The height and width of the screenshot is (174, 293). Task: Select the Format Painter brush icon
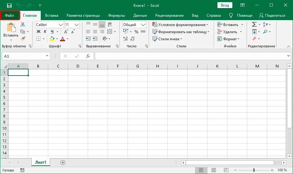[x=23, y=39]
